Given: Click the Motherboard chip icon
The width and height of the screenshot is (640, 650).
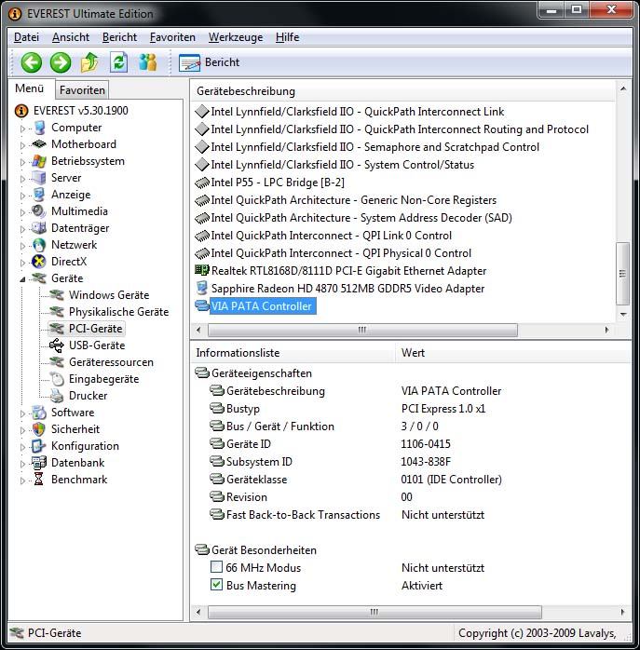Looking at the screenshot, I should coord(39,144).
